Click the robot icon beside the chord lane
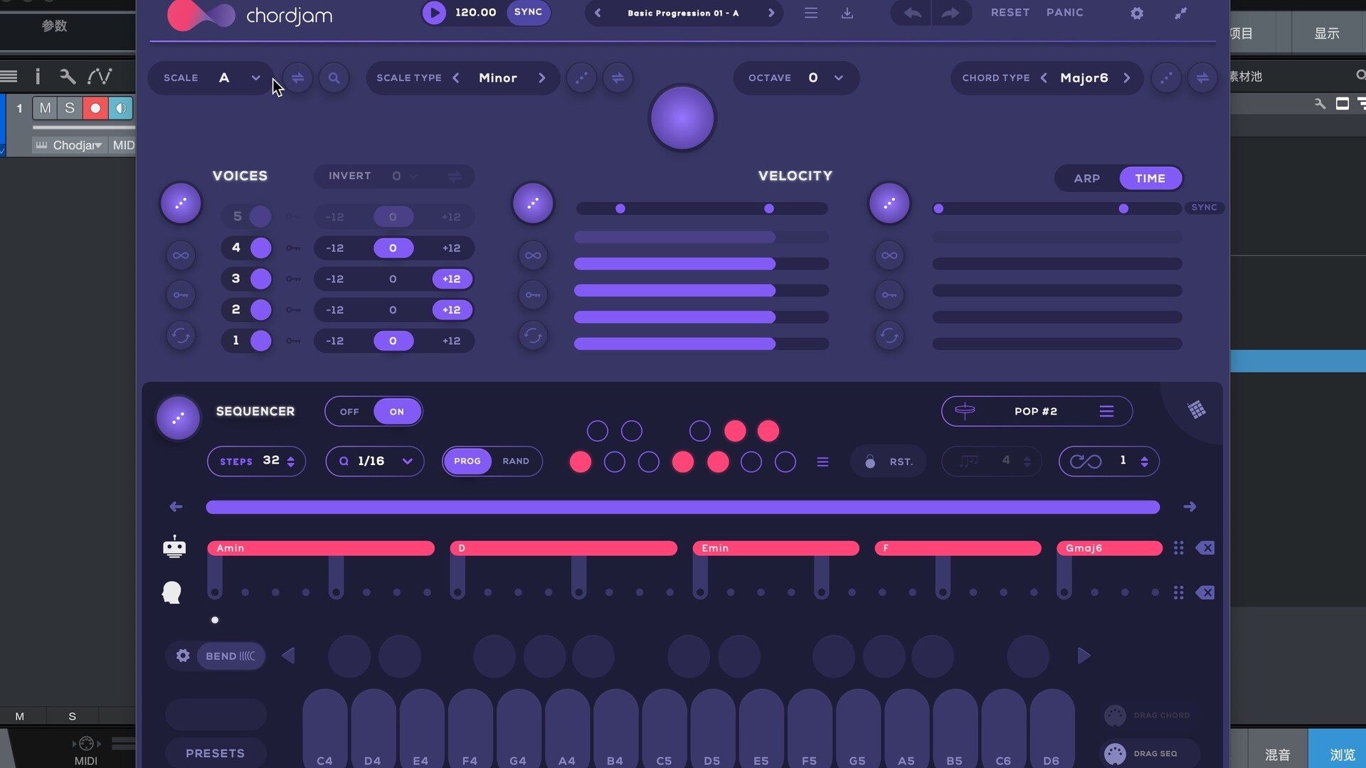 point(174,547)
